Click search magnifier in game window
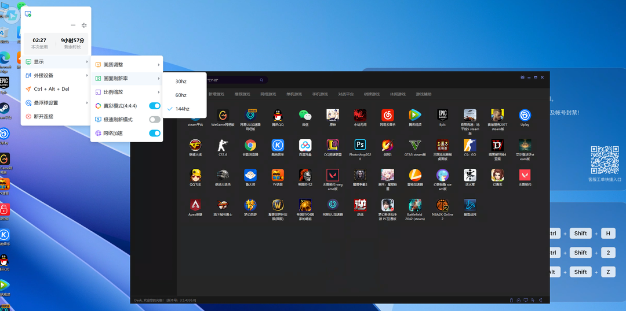Image resolution: width=626 pixels, height=311 pixels. click(261, 80)
